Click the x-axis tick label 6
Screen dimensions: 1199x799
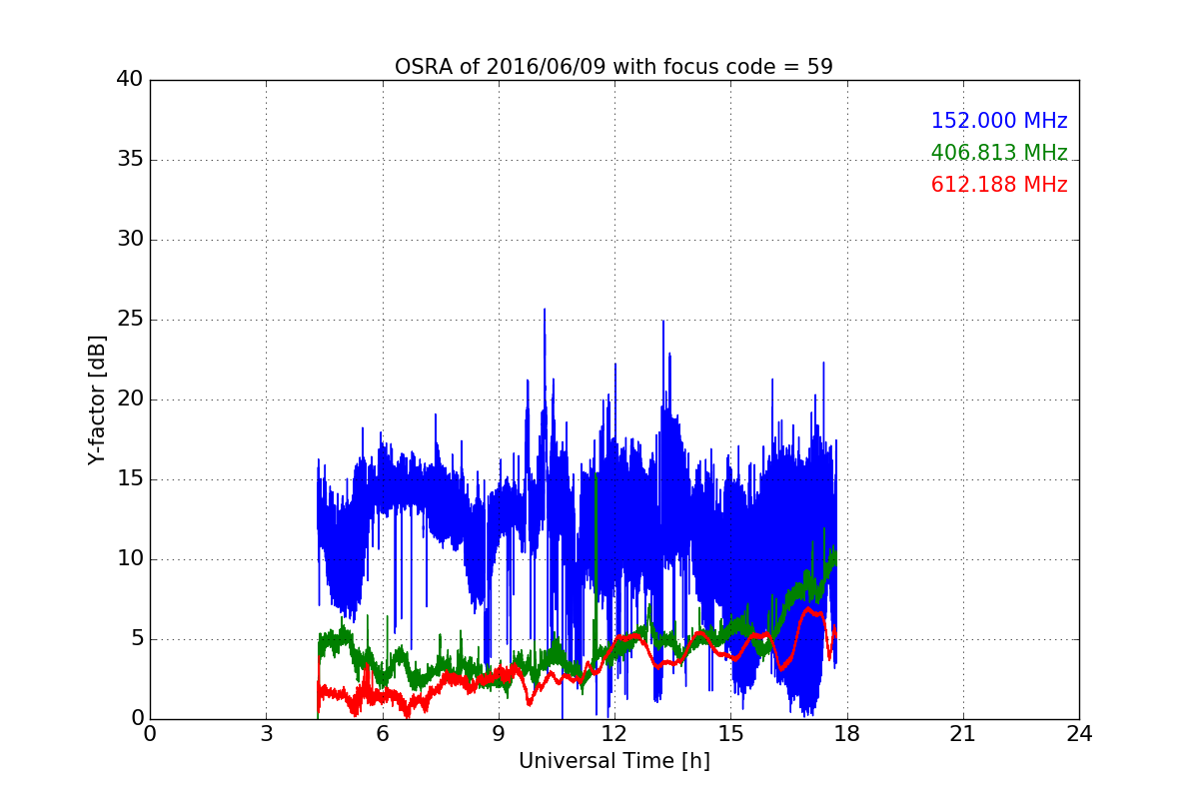coord(382,733)
